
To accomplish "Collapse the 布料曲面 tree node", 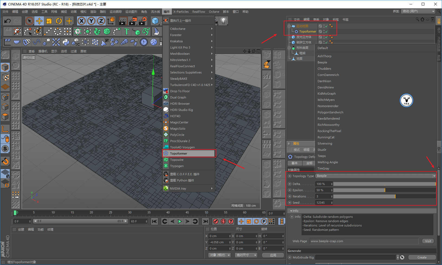I will pos(289,48).
